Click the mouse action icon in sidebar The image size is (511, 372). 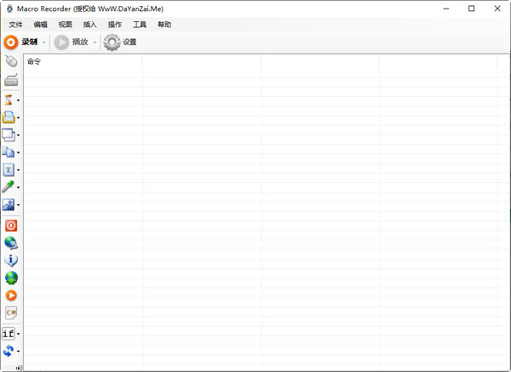click(x=10, y=62)
